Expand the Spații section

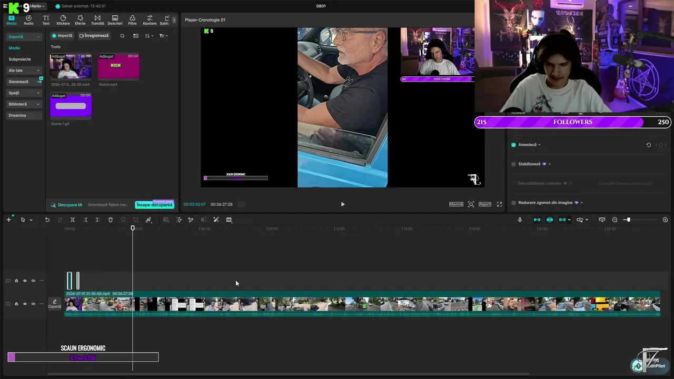38,93
